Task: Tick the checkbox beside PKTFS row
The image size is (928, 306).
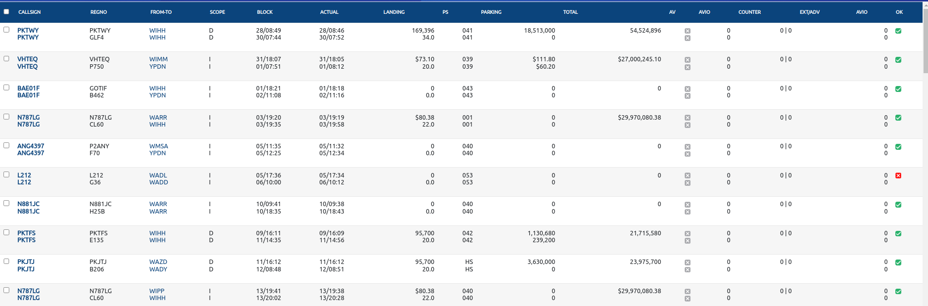Action: (6, 232)
